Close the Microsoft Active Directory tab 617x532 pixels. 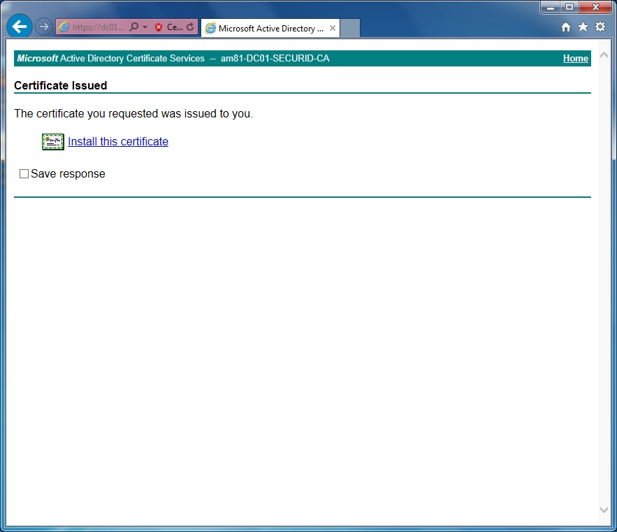[x=333, y=28]
